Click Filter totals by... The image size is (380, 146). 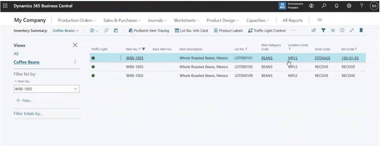tap(28, 113)
